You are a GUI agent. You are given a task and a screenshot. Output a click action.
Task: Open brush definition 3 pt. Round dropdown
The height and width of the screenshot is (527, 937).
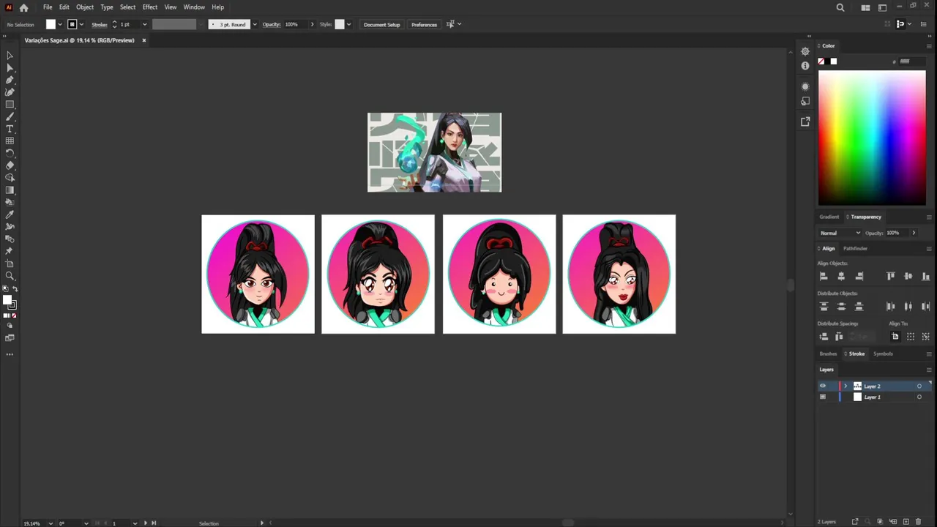pos(254,24)
